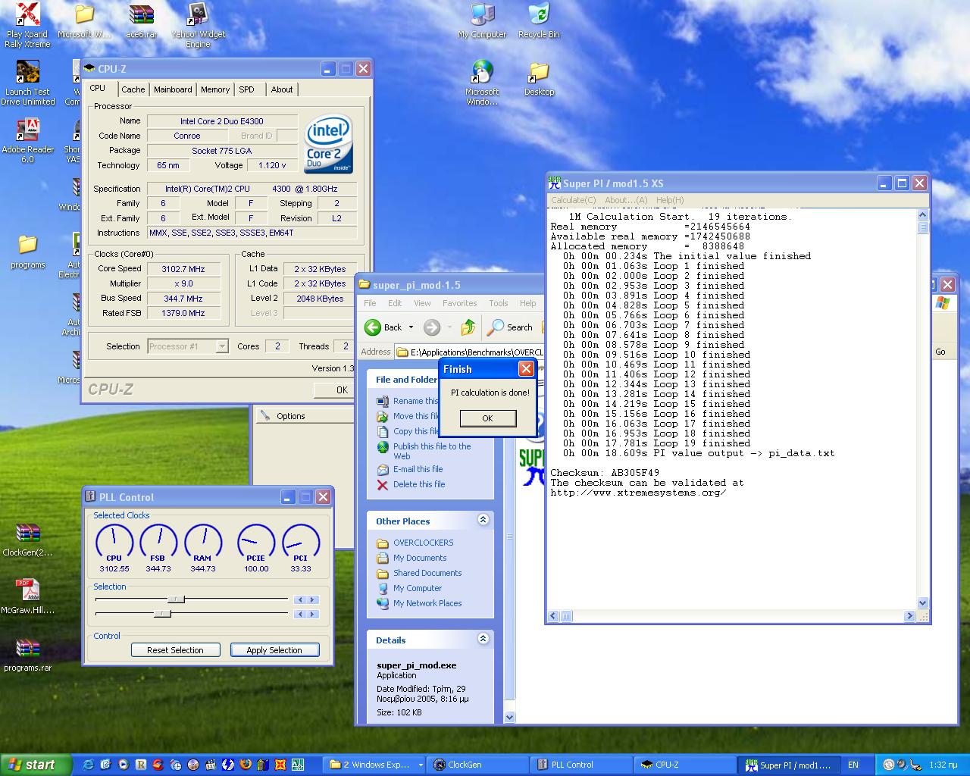
Task: Click Options button below CPU-Z window
Action: click(x=303, y=415)
